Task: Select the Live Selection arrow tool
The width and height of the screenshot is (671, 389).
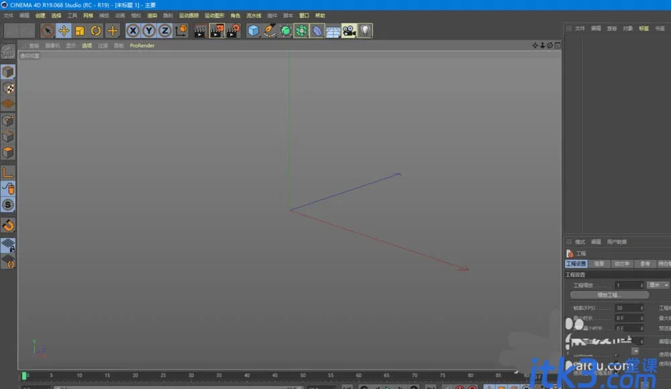Action: point(48,31)
